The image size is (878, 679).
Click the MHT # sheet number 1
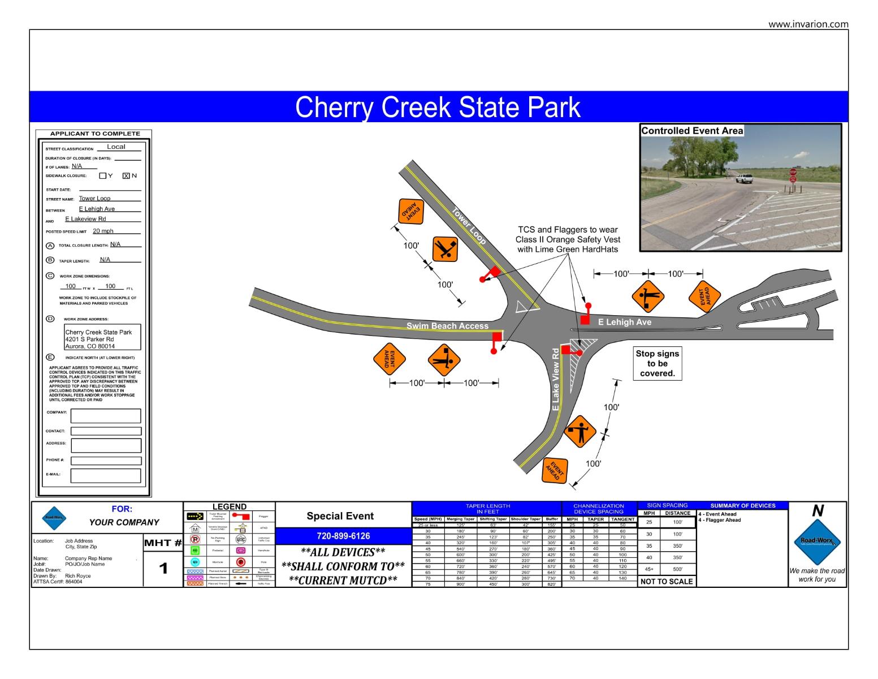click(163, 568)
